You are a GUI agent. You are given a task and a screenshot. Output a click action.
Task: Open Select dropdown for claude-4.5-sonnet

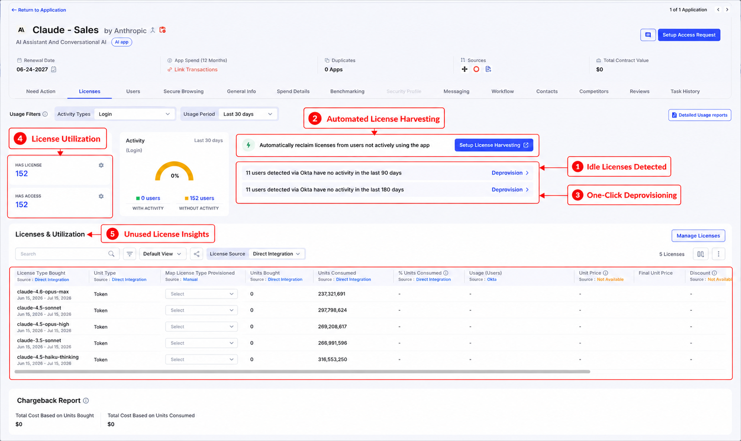(x=201, y=311)
